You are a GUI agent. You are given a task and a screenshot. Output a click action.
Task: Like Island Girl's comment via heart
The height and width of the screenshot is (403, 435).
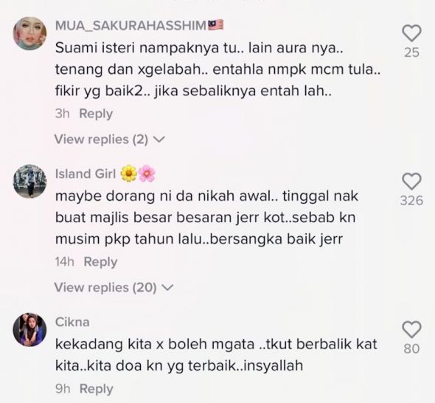[x=411, y=182]
